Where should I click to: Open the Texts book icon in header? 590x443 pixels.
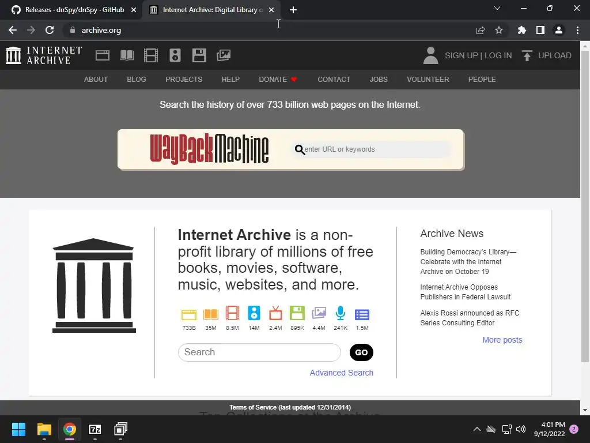point(127,55)
